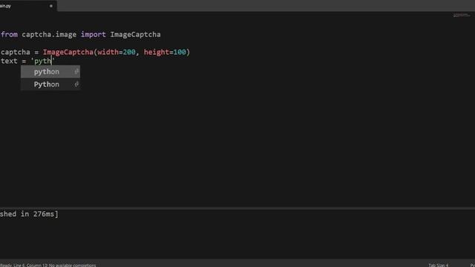Screen dimensions: 475x267
Task: Click the status bar line and column message
Action: click(x=47, y=266)
